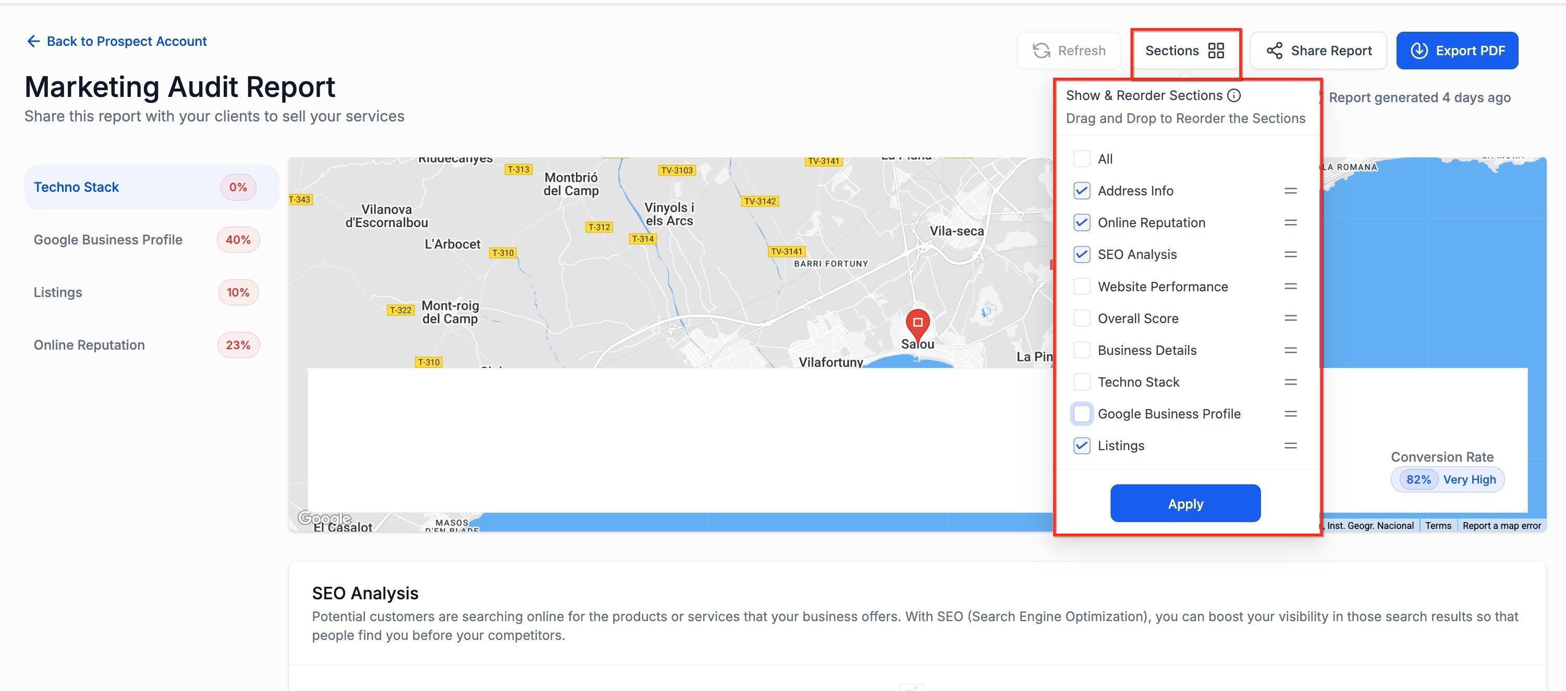The height and width of the screenshot is (691, 1566).
Task: Click the back arrow icon
Action: pyautogui.click(x=33, y=41)
